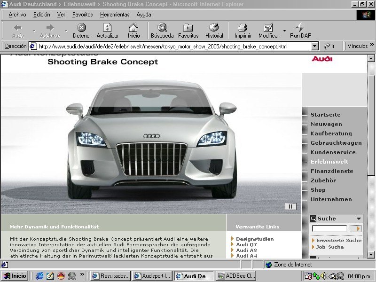Open the Zubehör navigation link
The image size is (376, 282).
click(x=323, y=180)
